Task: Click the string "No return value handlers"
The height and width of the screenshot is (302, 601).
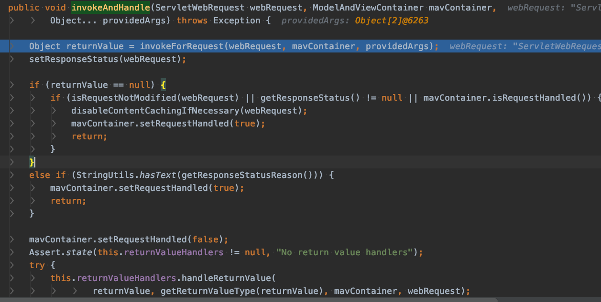Action: click(344, 252)
